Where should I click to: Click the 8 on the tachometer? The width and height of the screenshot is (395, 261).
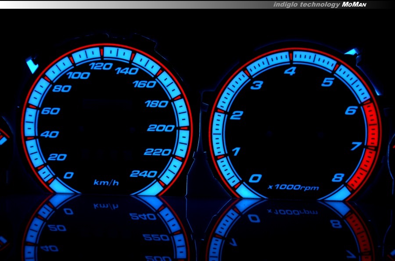338,177
